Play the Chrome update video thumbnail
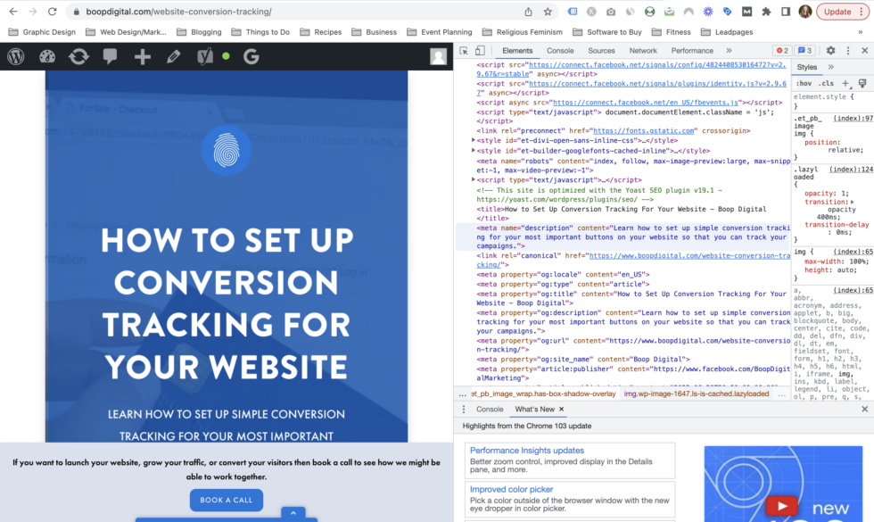874x522 pixels. pos(781,506)
